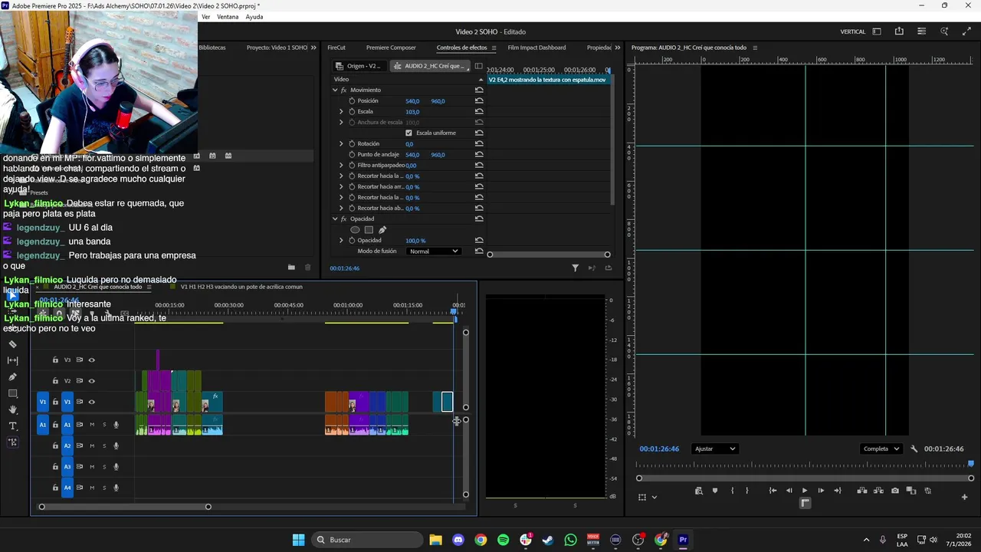Image resolution: width=981 pixels, height=552 pixels.
Task: Toggle visibility eye of track V3
Action: click(92, 360)
